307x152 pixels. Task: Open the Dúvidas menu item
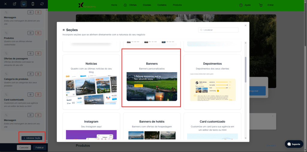(x=147, y=5)
